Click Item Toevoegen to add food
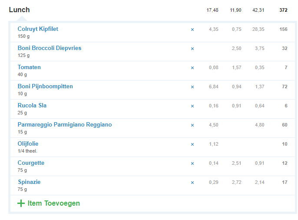298x220 pixels. point(53,203)
